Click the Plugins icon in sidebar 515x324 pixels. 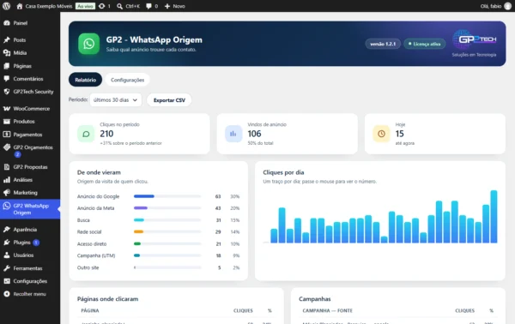7,243
